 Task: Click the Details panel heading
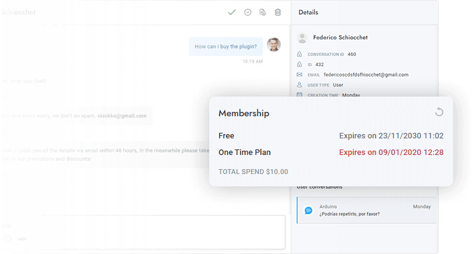coord(309,12)
